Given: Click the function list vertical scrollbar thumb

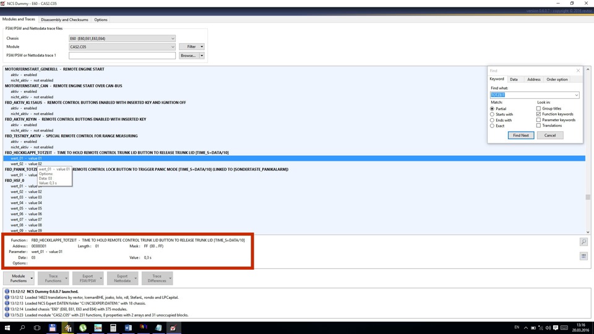Looking at the screenshot, I should pyautogui.click(x=588, y=197).
